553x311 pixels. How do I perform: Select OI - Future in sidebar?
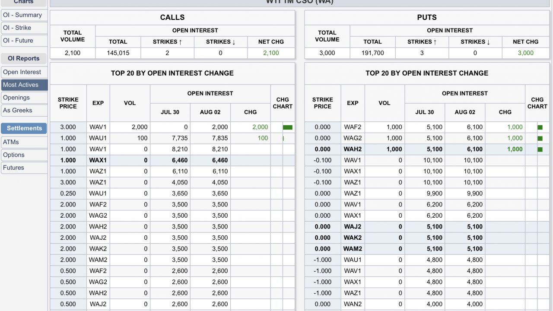coord(18,41)
